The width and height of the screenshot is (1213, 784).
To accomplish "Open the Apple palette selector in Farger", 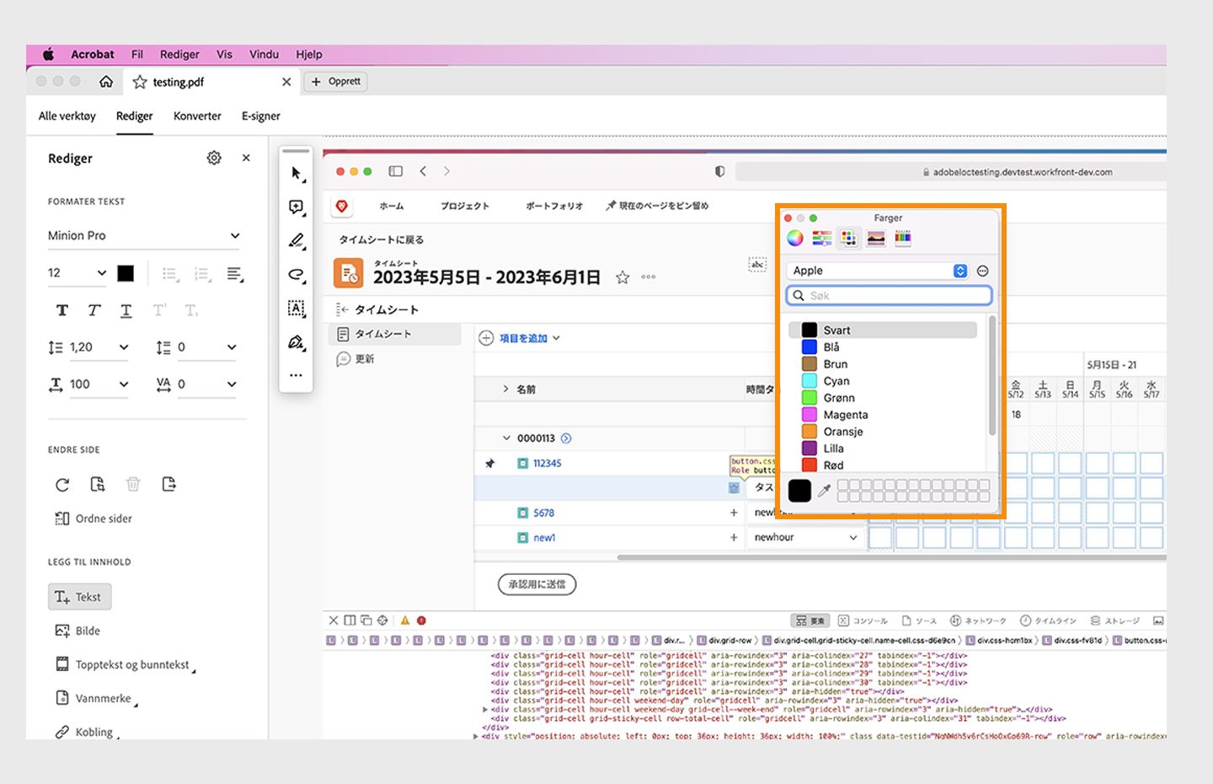I will tap(876, 270).
